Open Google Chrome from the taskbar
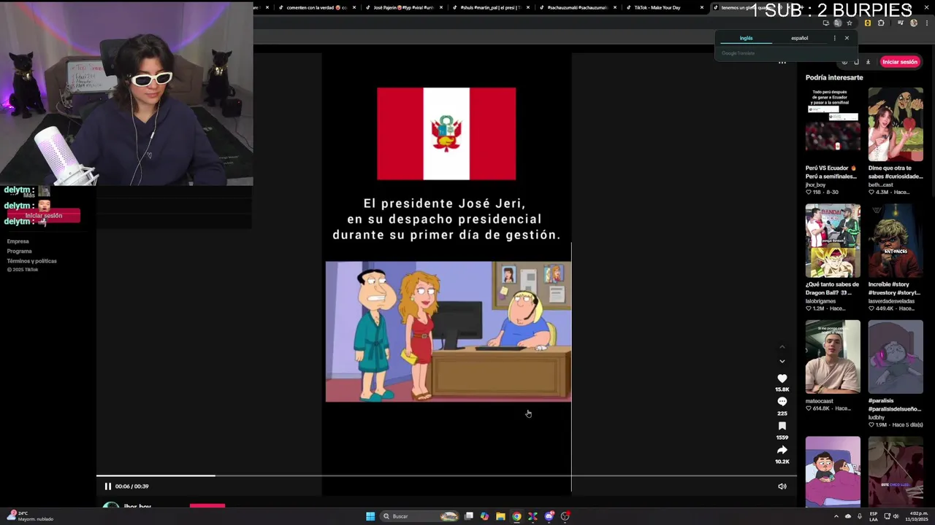This screenshot has height=525, width=935. [x=516, y=516]
